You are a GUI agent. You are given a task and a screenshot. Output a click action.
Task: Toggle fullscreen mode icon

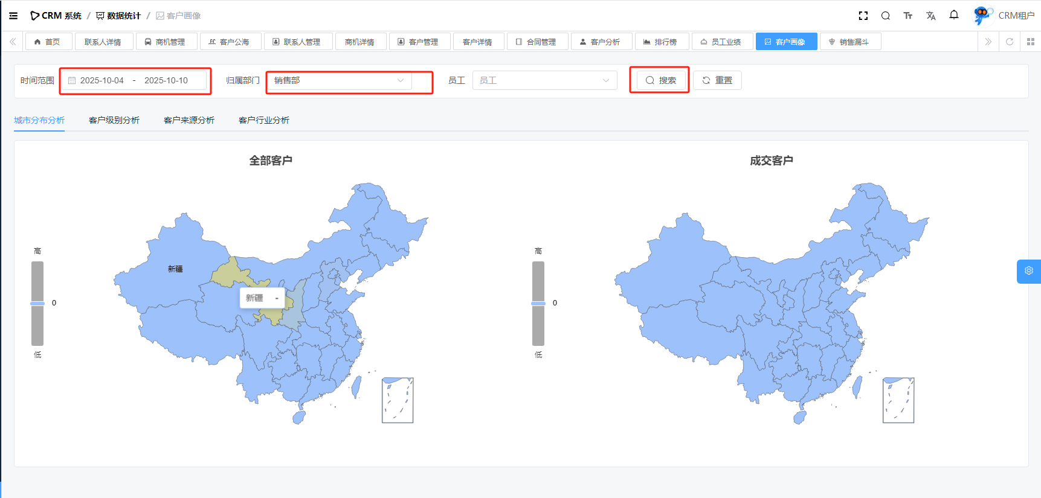pyautogui.click(x=863, y=16)
